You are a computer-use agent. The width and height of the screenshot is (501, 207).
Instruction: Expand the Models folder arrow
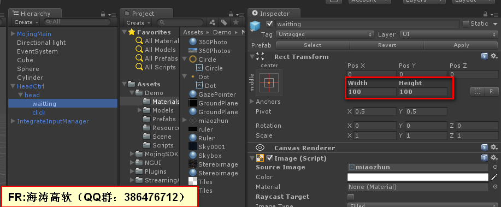(x=140, y=110)
